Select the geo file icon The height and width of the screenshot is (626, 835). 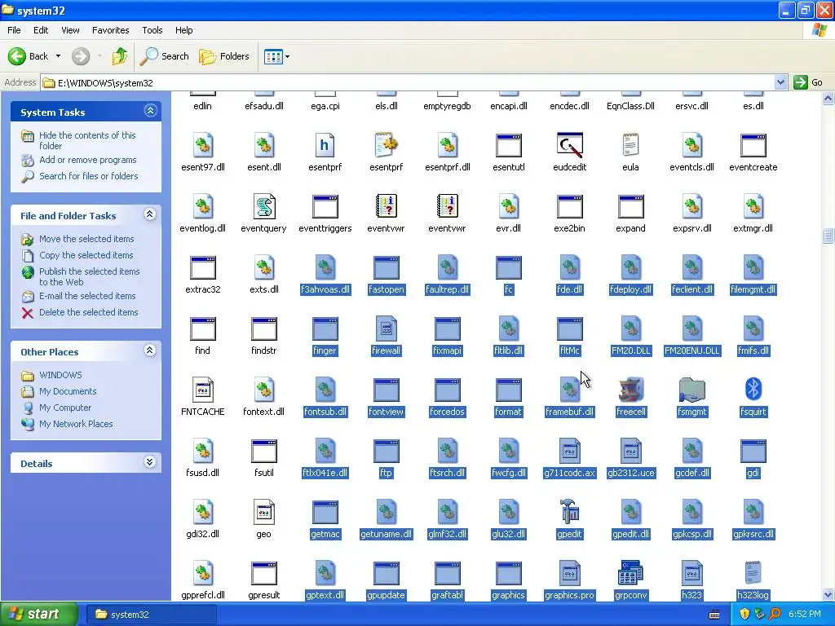click(263, 512)
